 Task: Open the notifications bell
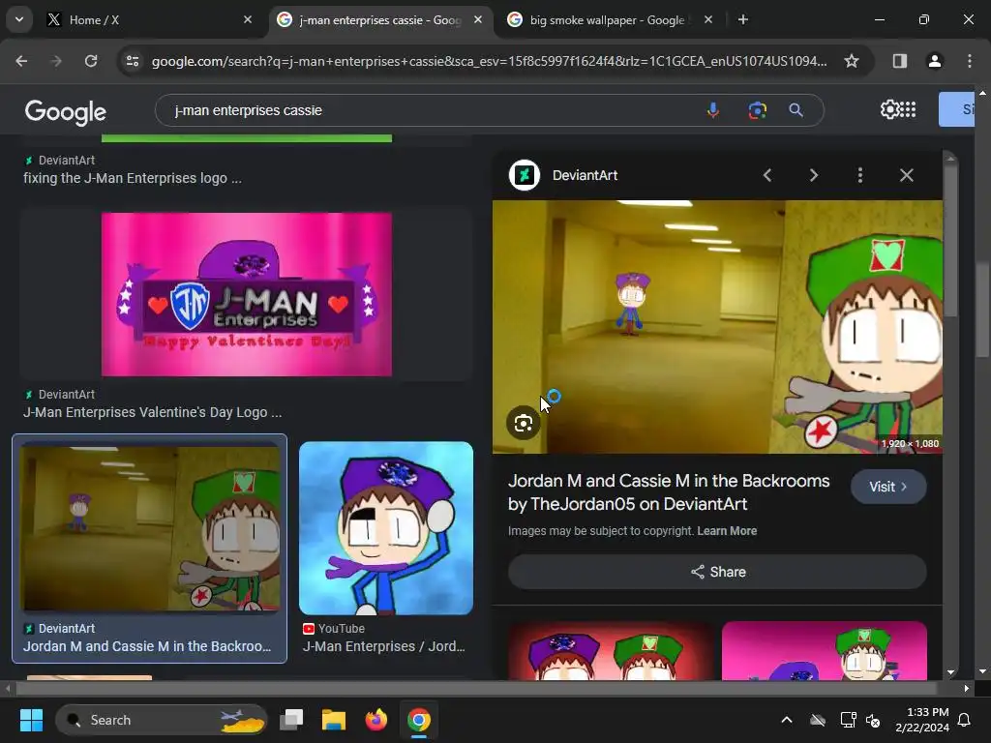pos(965,720)
